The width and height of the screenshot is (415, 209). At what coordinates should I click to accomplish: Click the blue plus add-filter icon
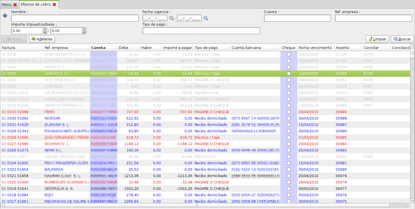tap(5, 16)
